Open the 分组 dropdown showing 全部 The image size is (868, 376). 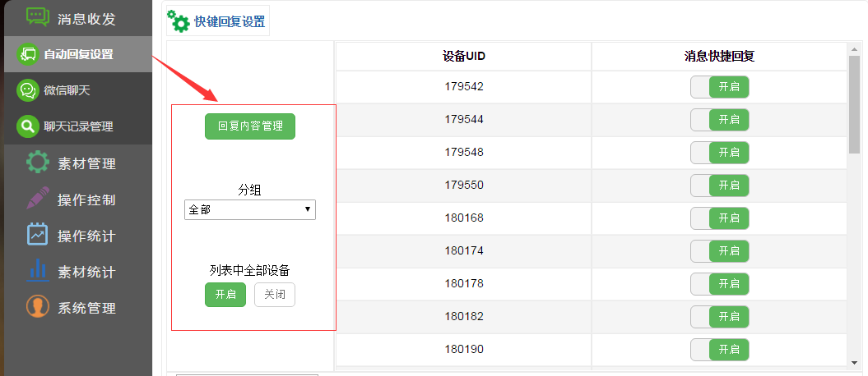pos(250,210)
